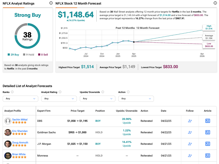Click info icon beside NFLX Analyst Ratings
219x164 pixels.
click(51, 3)
